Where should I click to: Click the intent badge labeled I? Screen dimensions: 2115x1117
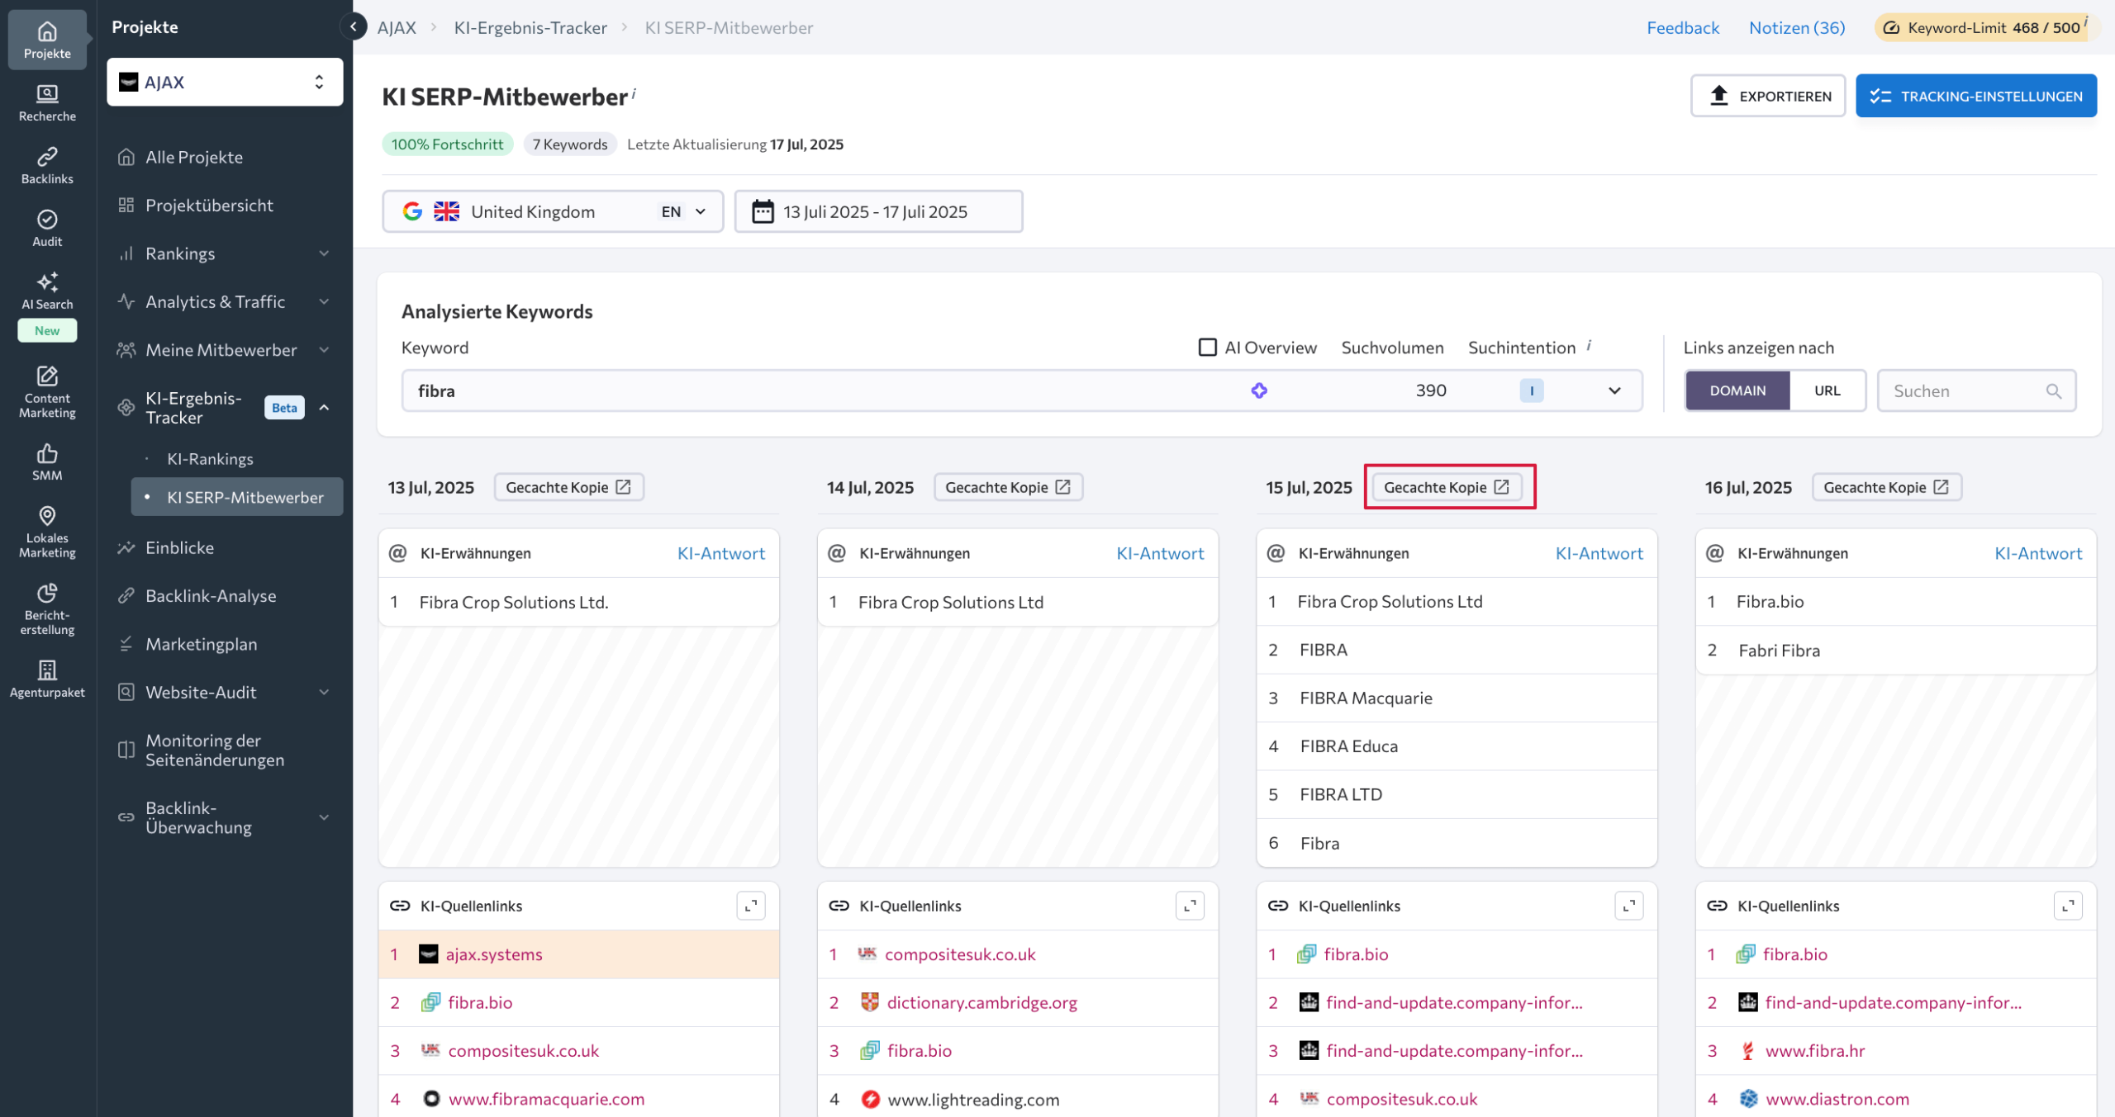pyautogui.click(x=1531, y=390)
